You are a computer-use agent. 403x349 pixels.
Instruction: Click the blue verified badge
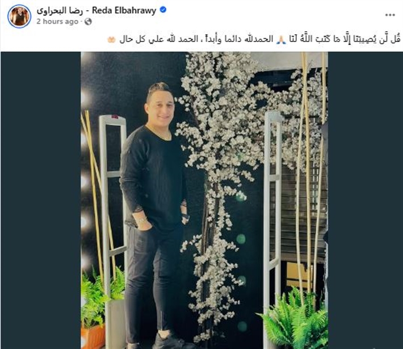pyautogui.click(x=163, y=10)
